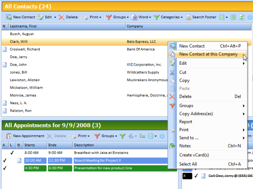
Task: Toggle the A checkmark on Presentation row
Action: (x=5, y=168)
